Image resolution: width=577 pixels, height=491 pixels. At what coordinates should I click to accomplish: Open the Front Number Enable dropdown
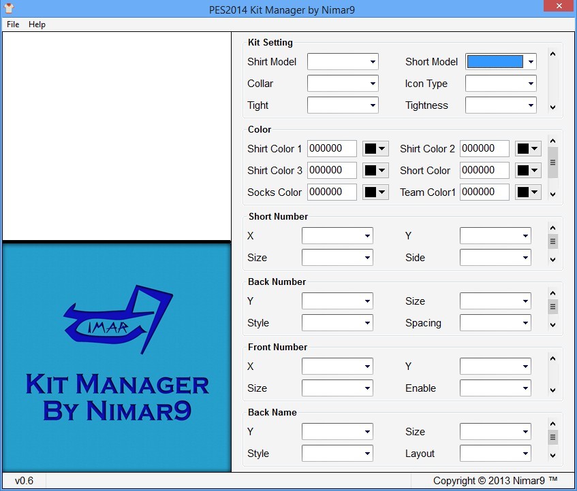click(x=495, y=388)
